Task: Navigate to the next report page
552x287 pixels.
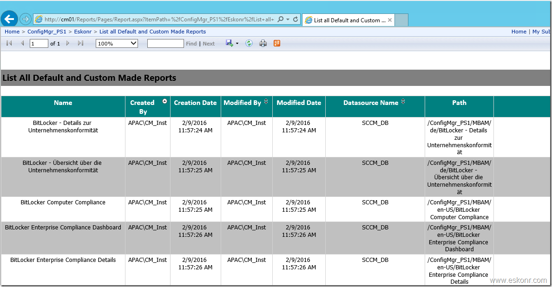Action: point(67,43)
